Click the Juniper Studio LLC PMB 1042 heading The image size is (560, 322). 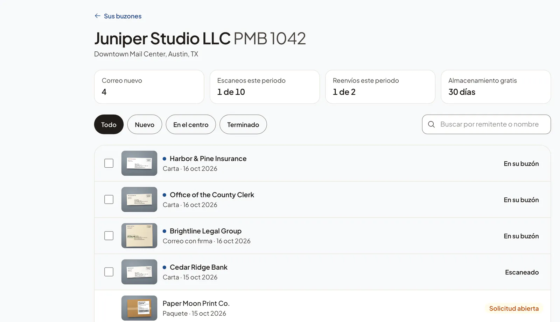[x=200, y=38]
